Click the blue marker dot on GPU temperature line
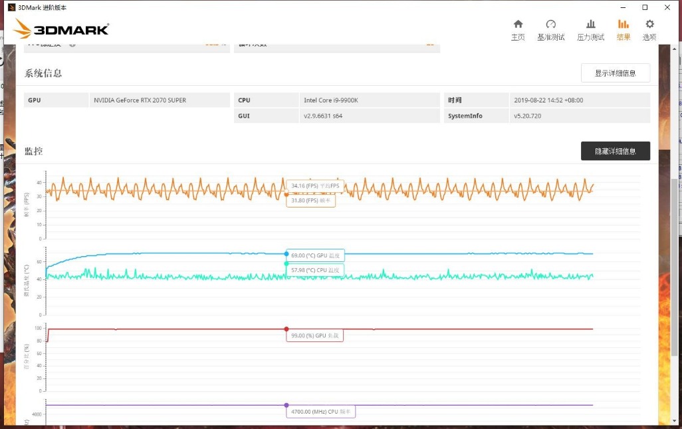Image resolution: width=682 pixels, height=429 pixels. click(286, 253)
